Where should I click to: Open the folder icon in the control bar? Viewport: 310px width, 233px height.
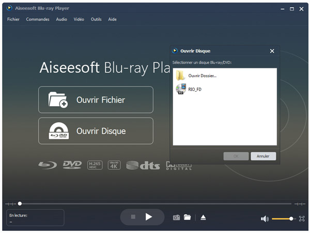click(x=187, y=217)
